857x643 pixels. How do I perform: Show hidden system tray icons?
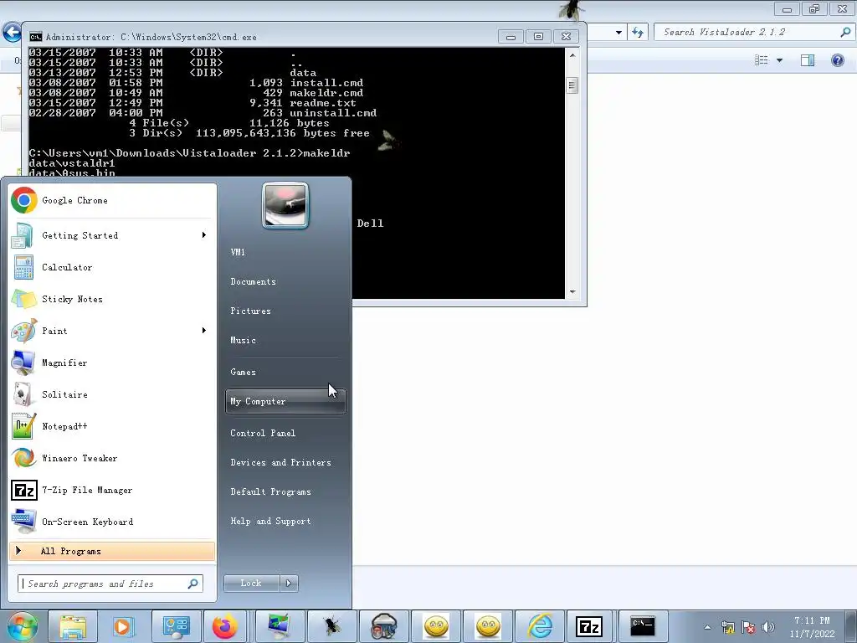[707, 627]
